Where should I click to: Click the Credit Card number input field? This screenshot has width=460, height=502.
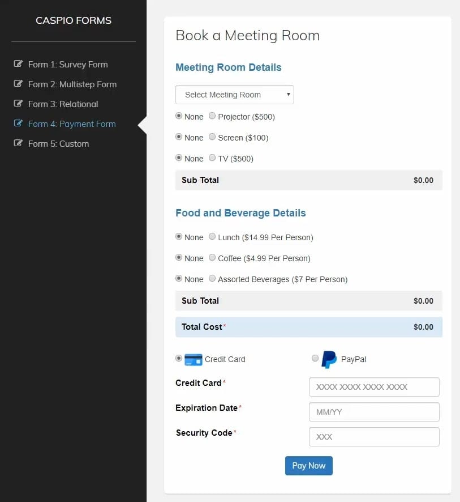pyautogui.click(x=374, y=387)
